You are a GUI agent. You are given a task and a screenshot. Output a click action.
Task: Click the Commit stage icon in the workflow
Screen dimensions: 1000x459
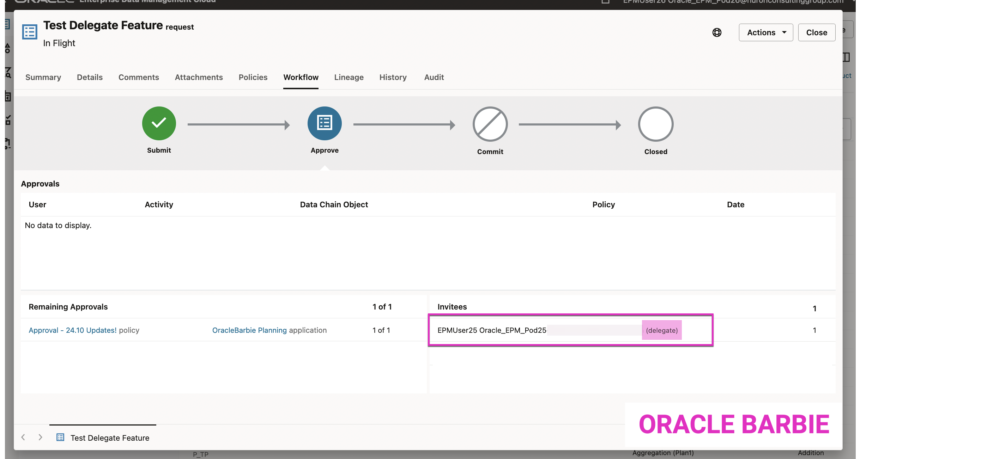(490, 124)
